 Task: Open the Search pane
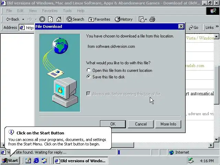click(x=75, y=19)
